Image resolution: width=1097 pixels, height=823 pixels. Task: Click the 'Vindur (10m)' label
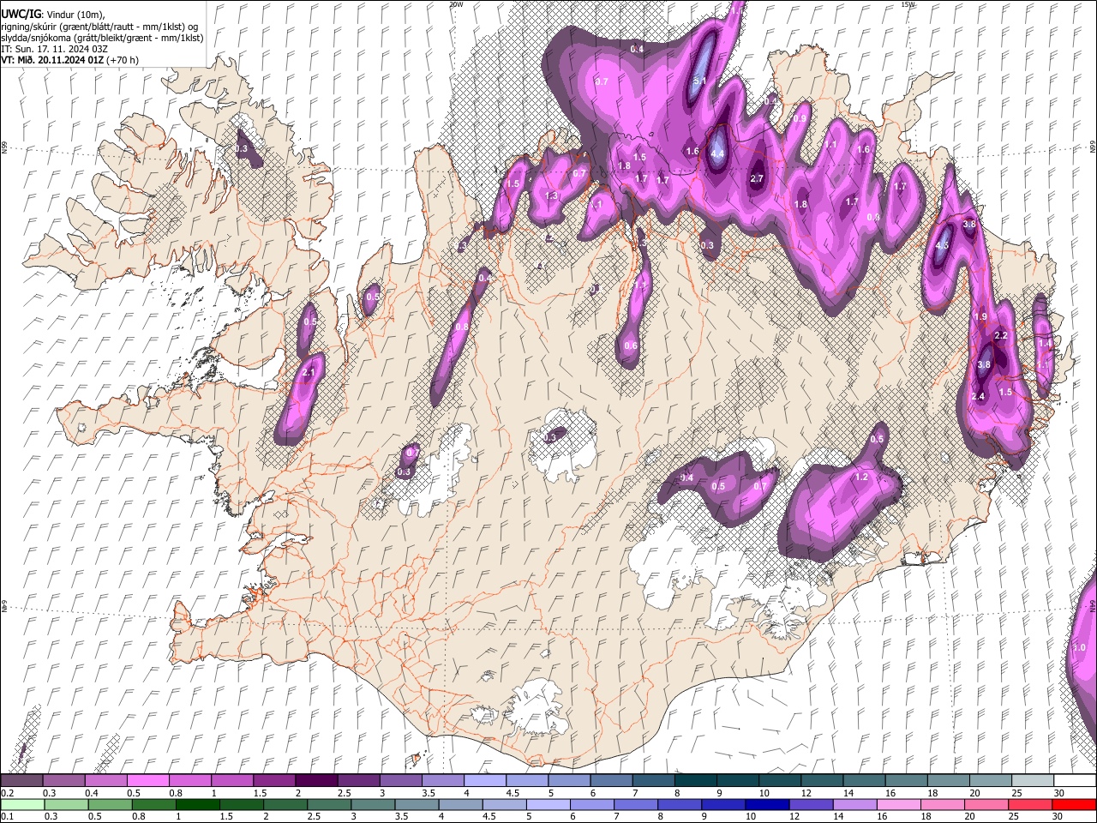(75, 15)
